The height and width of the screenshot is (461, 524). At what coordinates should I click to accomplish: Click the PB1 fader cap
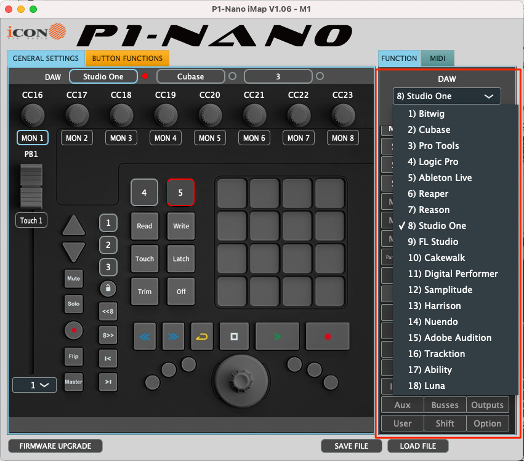point(31,186)
